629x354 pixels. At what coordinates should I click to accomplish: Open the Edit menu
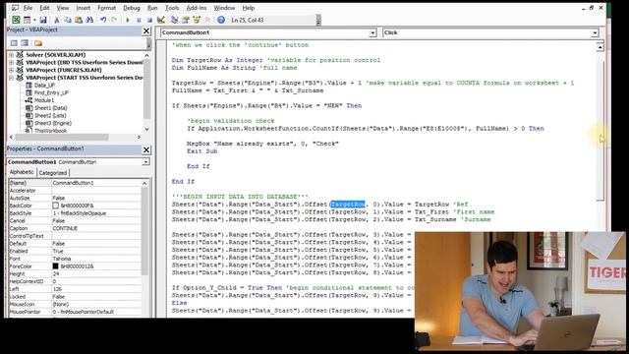(x=44, y=8)
